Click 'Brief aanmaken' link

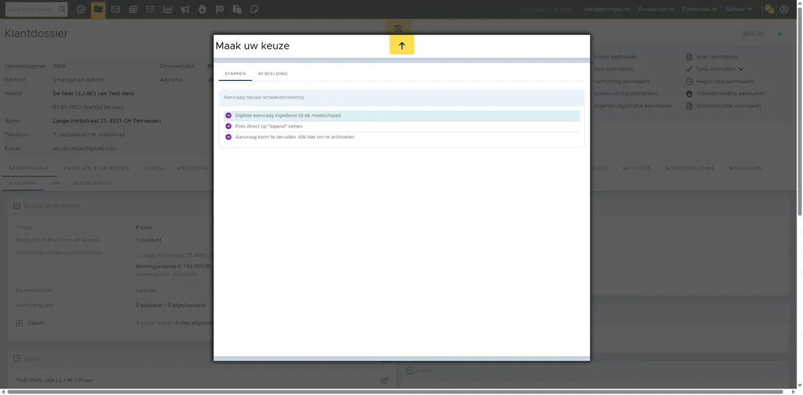717,57
